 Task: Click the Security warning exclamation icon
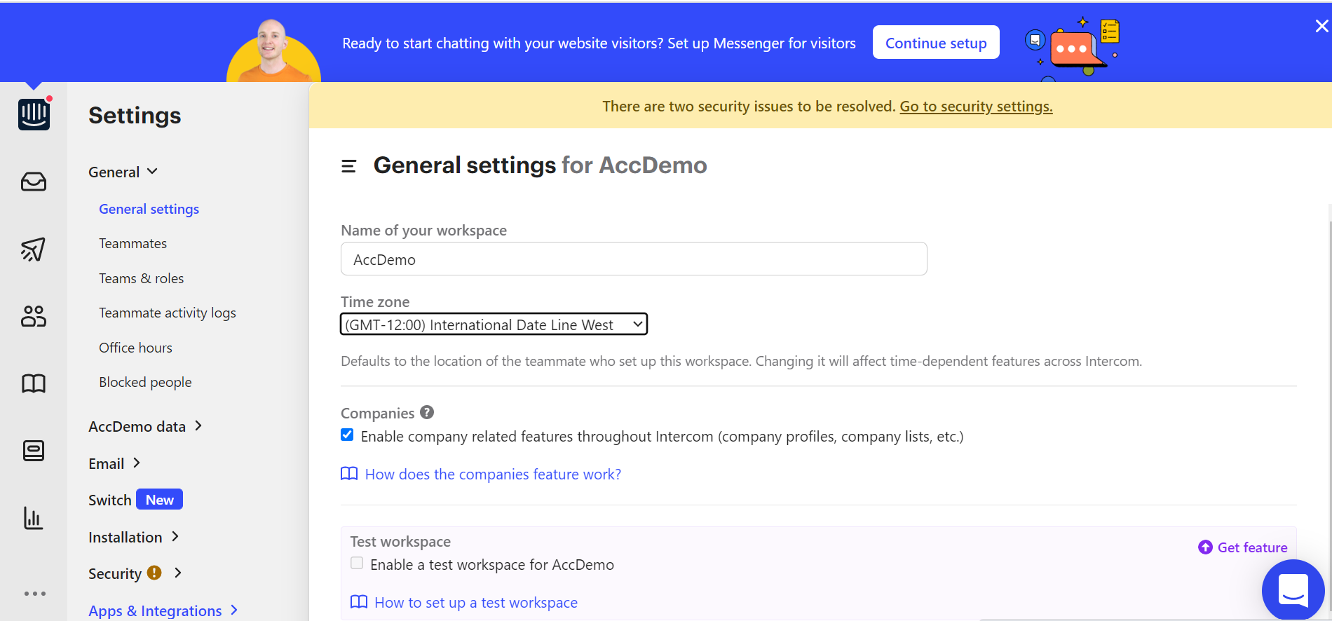154,573
